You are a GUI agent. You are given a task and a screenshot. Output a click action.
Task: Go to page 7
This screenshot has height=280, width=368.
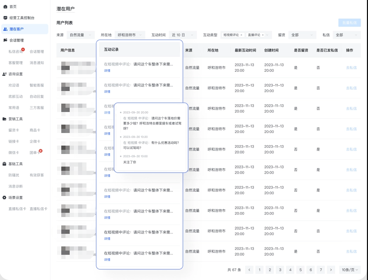(321, 270)
